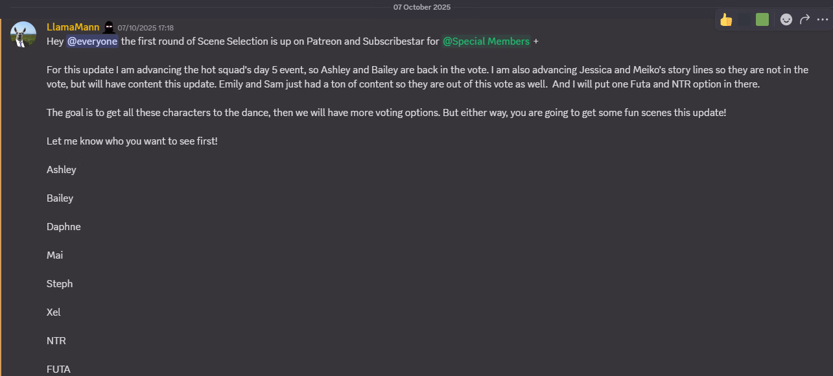Click the "Mai" option text
The image size is (833, 376).
click(55, 255)
